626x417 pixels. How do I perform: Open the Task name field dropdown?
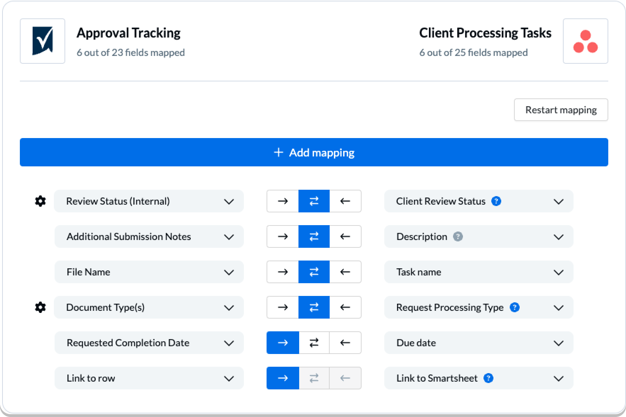[x=479, y=272]
